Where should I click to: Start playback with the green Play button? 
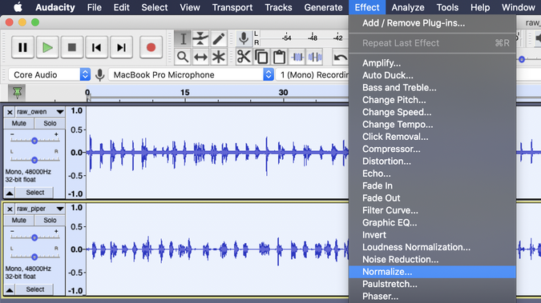pos(47,47)
